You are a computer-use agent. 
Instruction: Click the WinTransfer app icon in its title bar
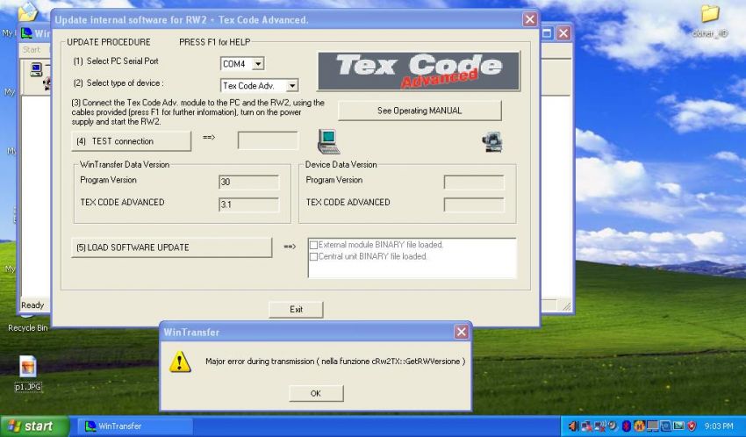26,32
